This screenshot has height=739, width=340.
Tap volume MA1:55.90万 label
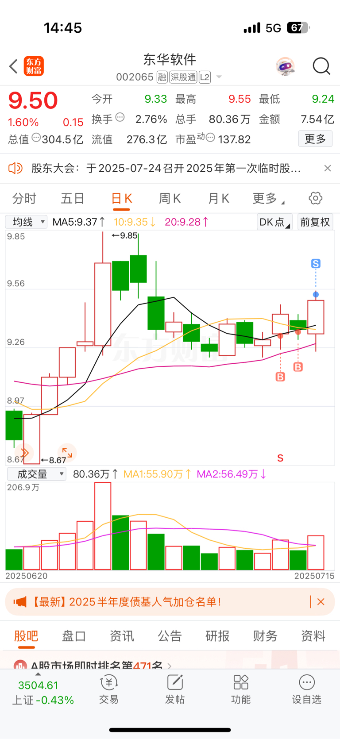pos(157,474)
